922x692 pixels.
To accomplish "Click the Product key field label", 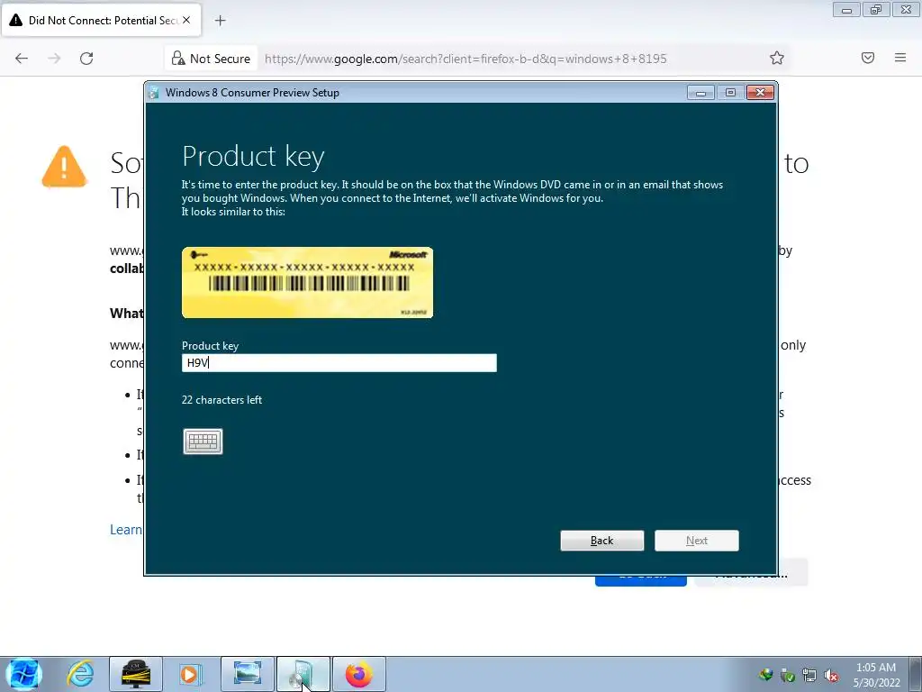I will (210, 346).
